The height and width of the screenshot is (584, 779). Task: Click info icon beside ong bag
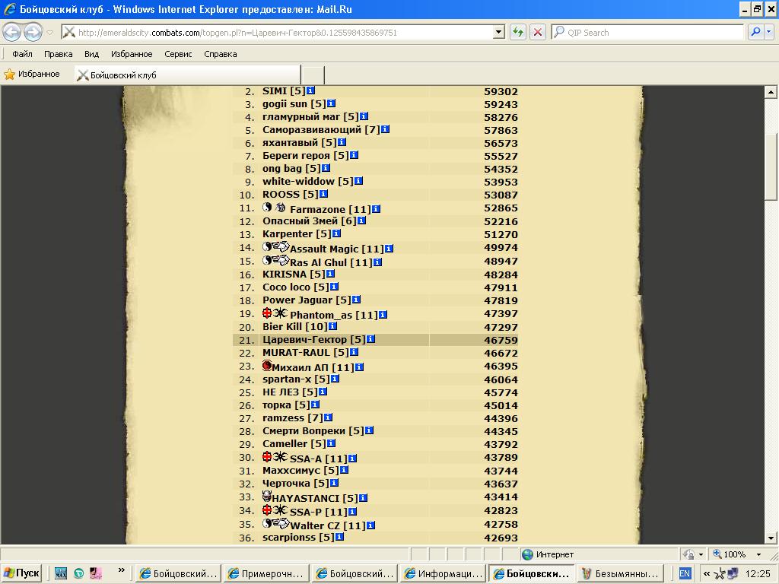pyautogui.click(x=326, y=168)
